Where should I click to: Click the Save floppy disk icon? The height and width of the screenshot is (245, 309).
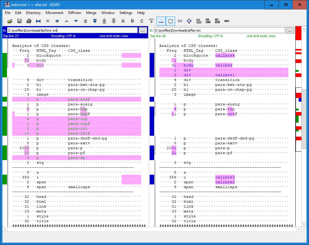(19, 21)
